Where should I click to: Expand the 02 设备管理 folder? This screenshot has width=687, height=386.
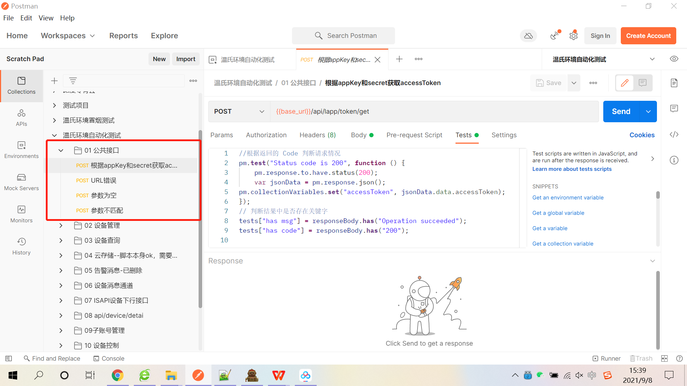click(x=61, y=226)
